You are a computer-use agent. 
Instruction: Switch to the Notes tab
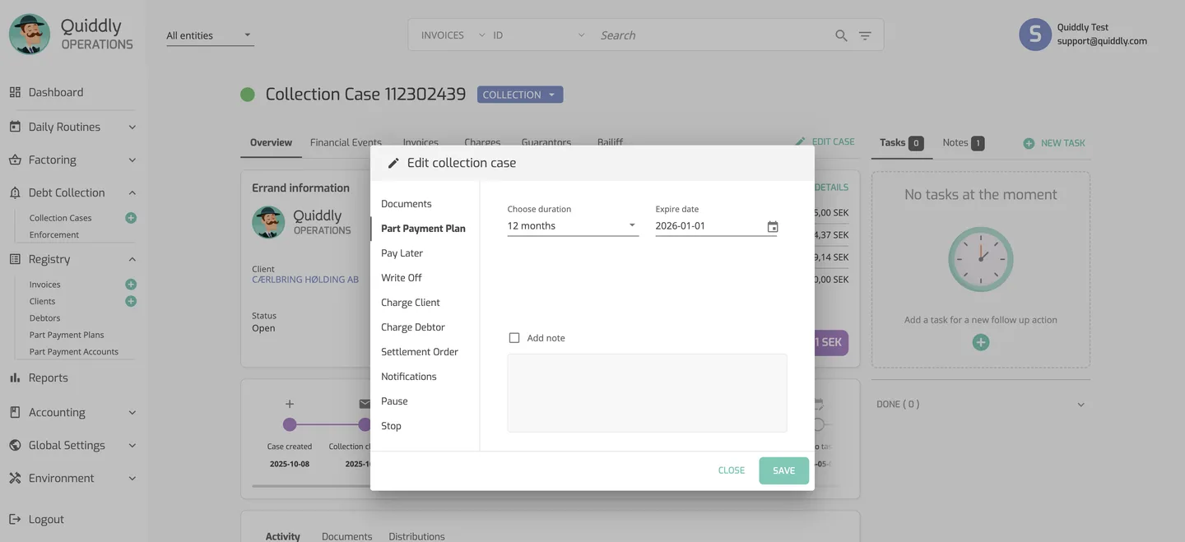(x=963, y=142)
